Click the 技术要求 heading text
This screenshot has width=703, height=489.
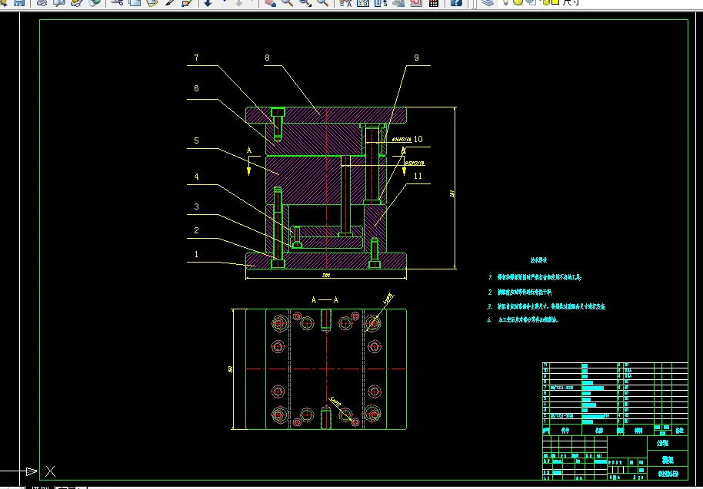click(x=538, y=260)
